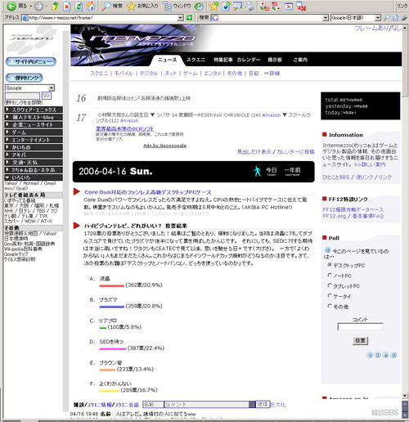Click the フレームあり/なし link at top right
The width and height of the screenshot is (409, 422).
tap(378, 28)
